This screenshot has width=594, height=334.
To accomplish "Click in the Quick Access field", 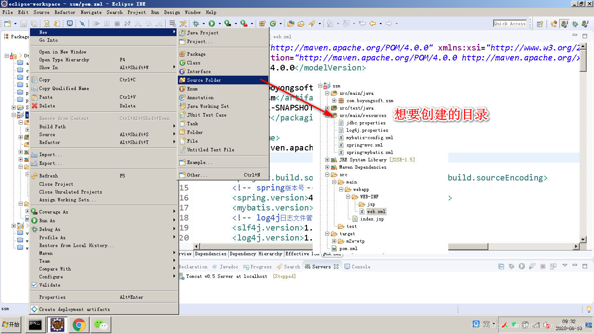I will 510,23.
